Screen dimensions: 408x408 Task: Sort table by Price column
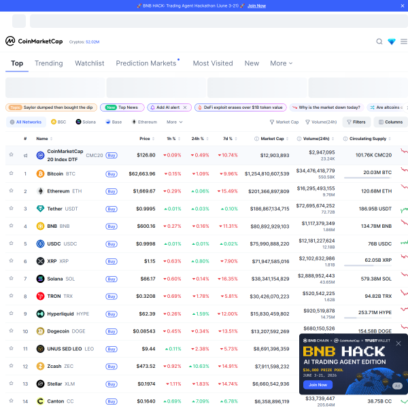147,139
